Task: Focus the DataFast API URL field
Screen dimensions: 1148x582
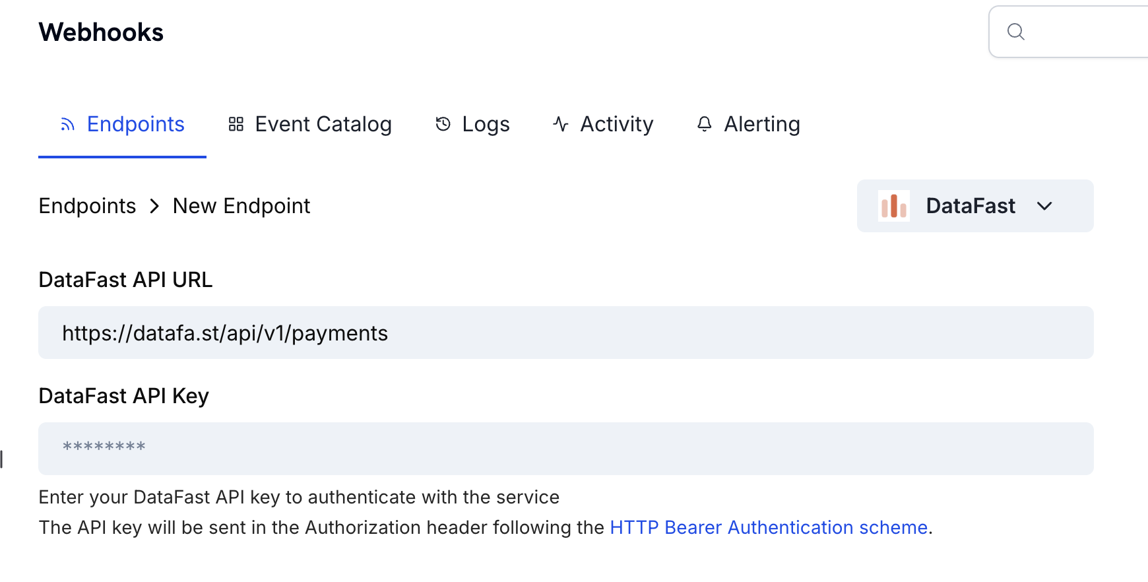Action: [566, 333]
